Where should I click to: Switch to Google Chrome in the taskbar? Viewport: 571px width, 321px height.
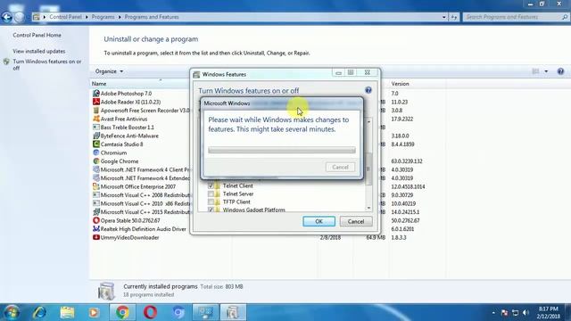[123, 312]
